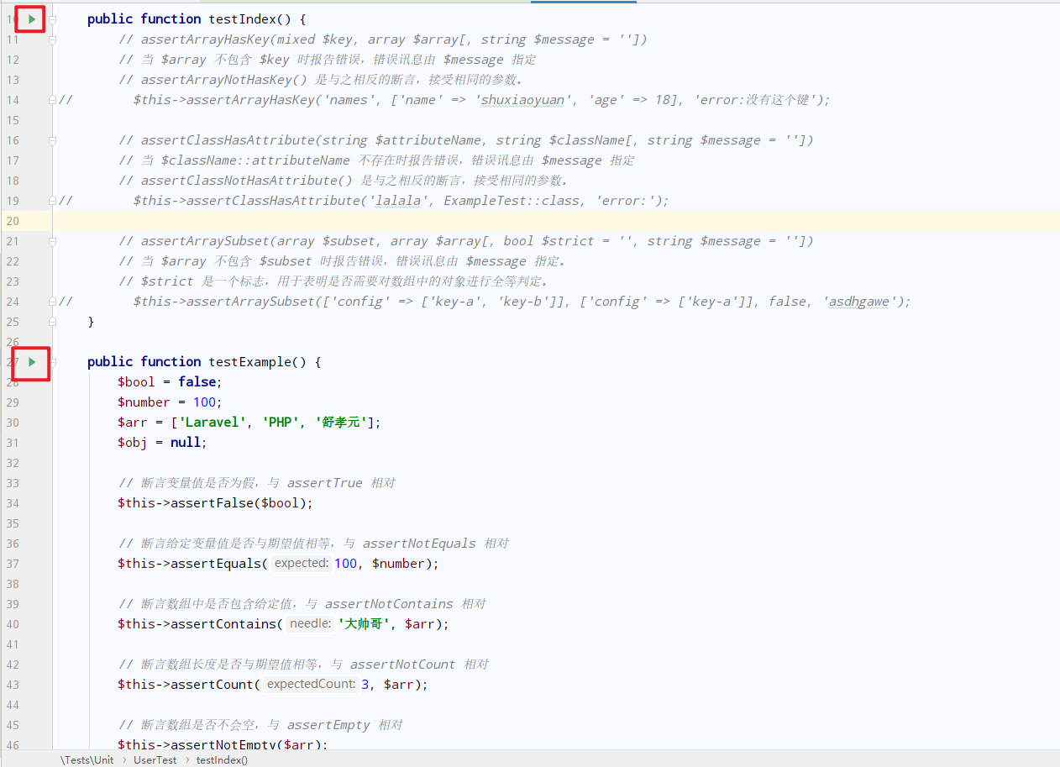The height and width of the screenshot is (767, 1060).
Task: Click the $number variable on line 29
Action: click(144, 402)
